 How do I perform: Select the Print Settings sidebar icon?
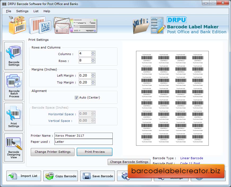14,117
